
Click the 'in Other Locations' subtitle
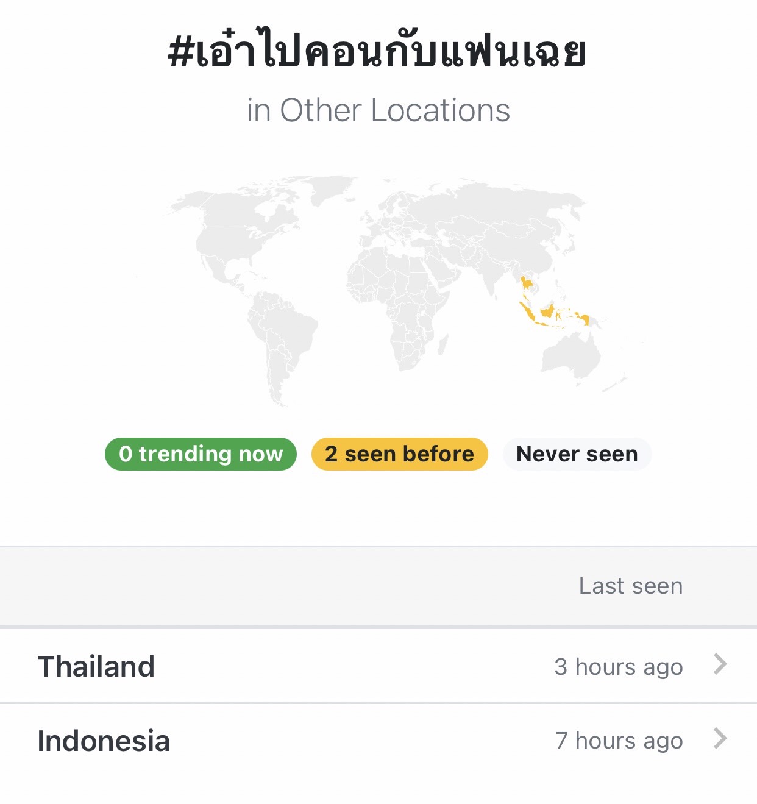[378, 110]
